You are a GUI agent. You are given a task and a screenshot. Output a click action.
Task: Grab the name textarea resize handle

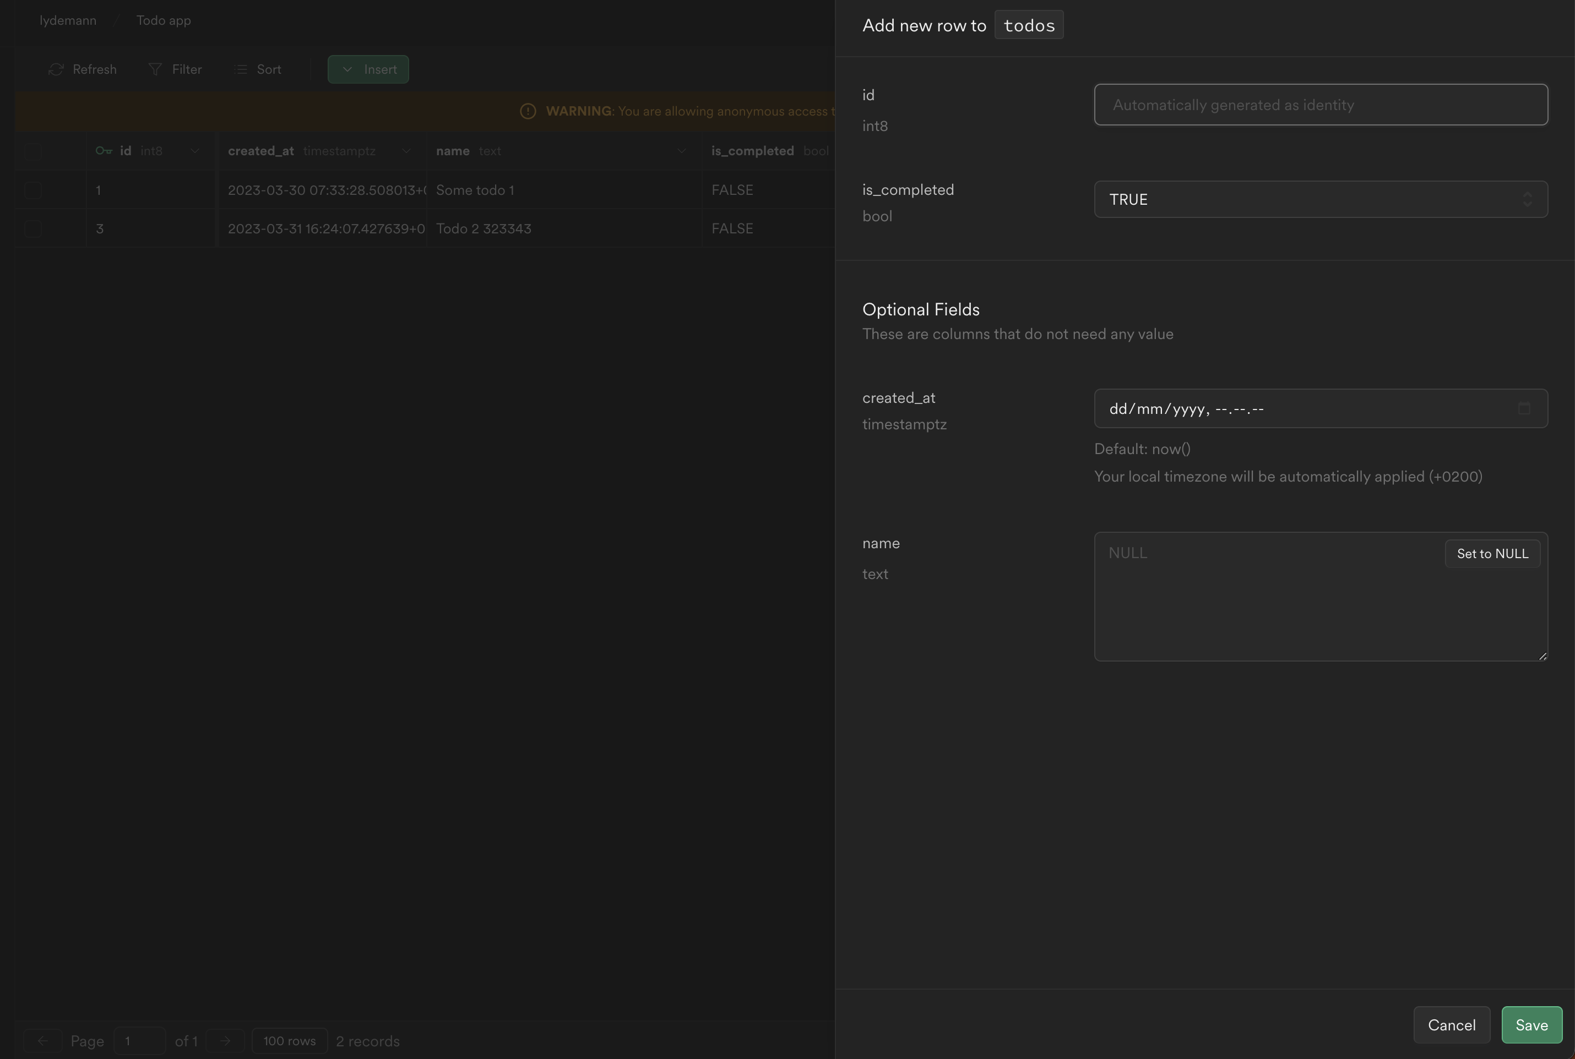1543,656
